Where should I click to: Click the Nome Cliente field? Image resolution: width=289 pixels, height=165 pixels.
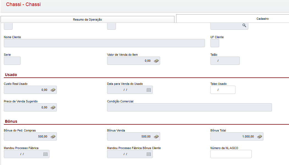[x=104, y=43]
